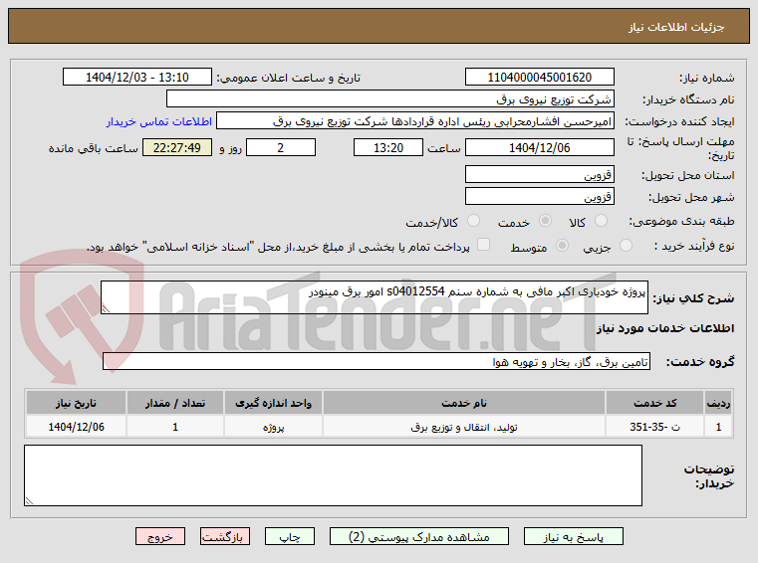Click the unit cell پروژه

[273, 427]
